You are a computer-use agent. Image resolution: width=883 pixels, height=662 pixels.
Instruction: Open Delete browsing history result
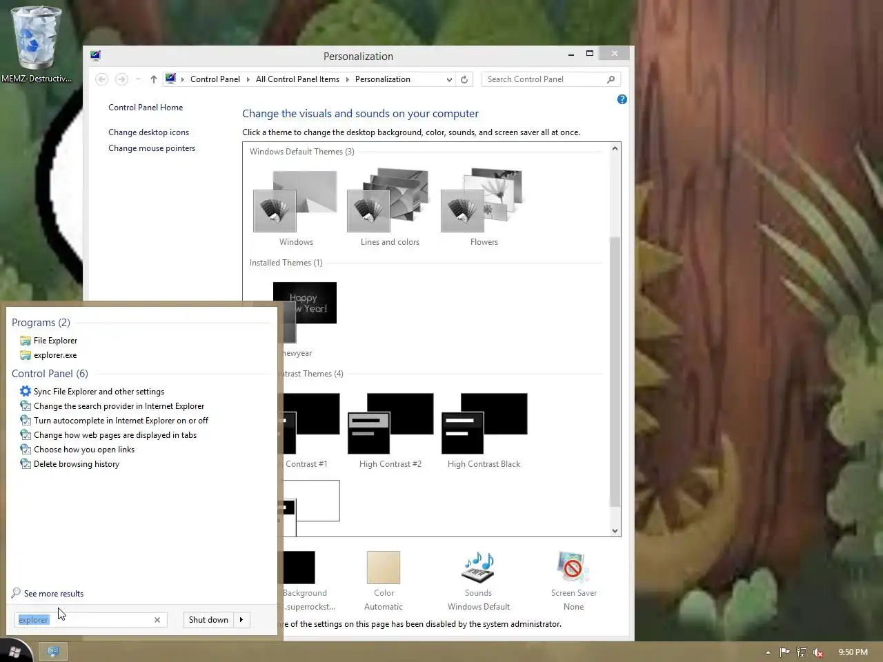tap(70, 464)
